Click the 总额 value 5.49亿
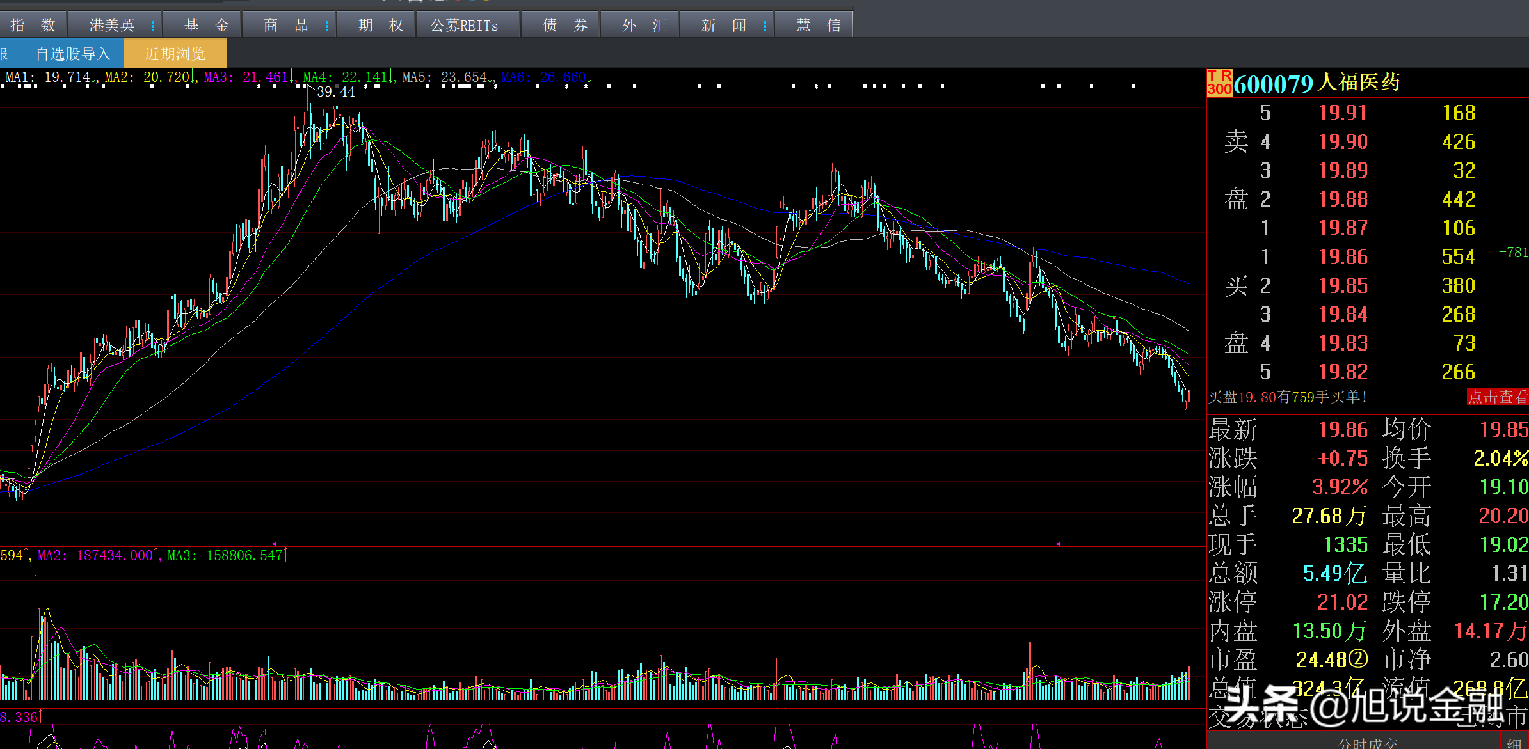Viewport: 1529px width, 749px height. (x=1334, y=573)
